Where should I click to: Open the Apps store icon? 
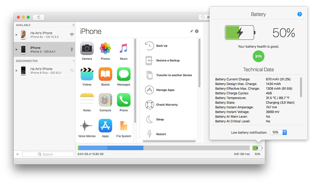tap(105, 126)
